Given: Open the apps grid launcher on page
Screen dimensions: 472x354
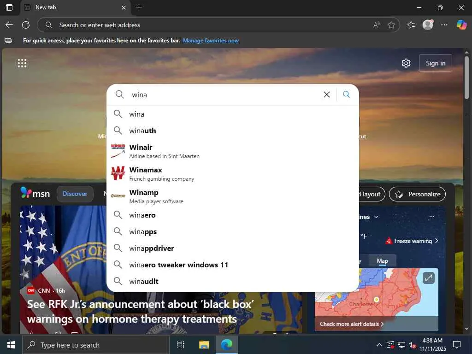Looking at the screenshot, I should click(22, 63).
